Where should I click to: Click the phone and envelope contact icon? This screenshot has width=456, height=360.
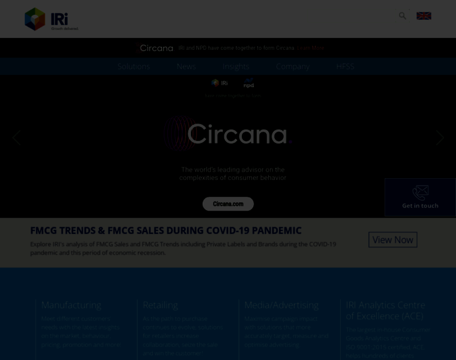pyautogui.click(x=420, y=193)
